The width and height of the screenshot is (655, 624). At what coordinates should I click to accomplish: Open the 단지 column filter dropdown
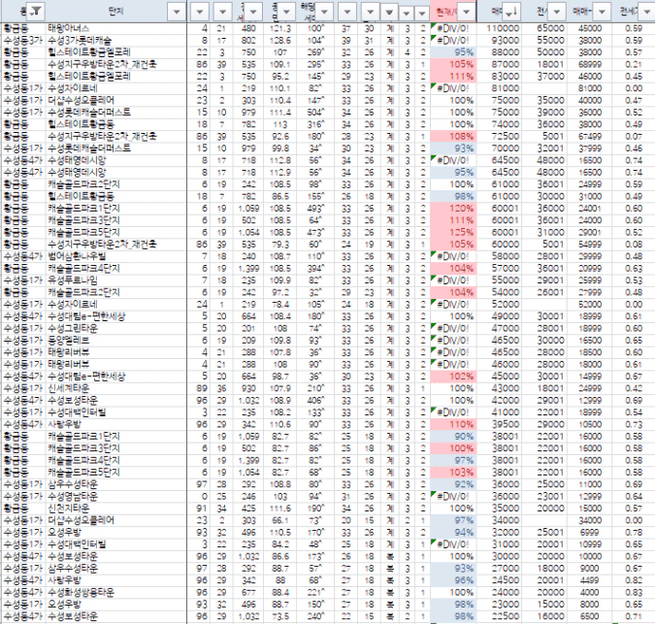(x=175, y=11)
